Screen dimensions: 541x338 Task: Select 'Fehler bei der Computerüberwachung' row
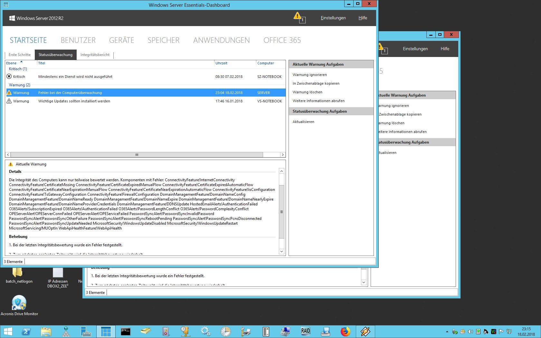click(145, 93)
